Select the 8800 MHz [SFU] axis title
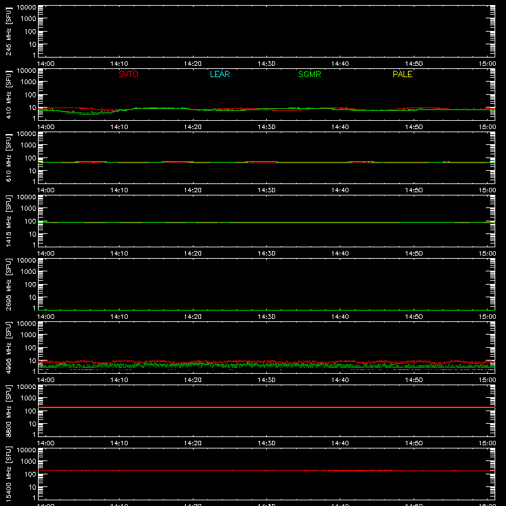Image resolution: width=506 pixels, height=506 pixels. [x=8, y=410]
